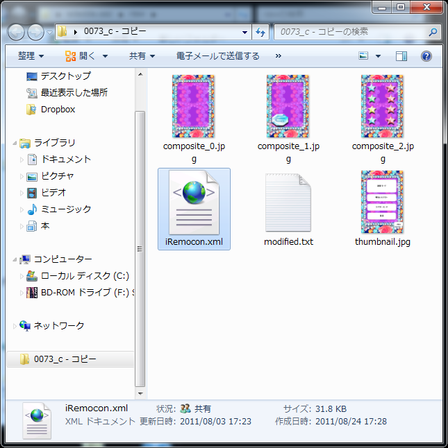This screenshot has height=448, width=448.
Task: Expand the ミュージック library node
Action: [22, 209]
